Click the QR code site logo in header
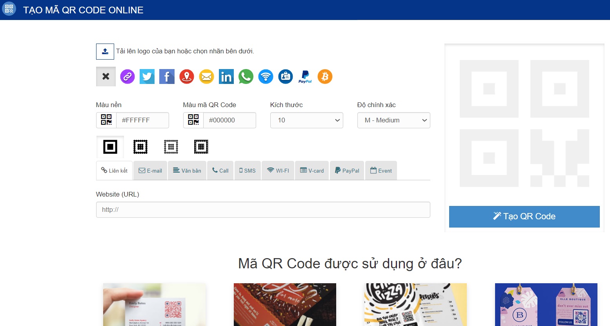 coord(9,9)
